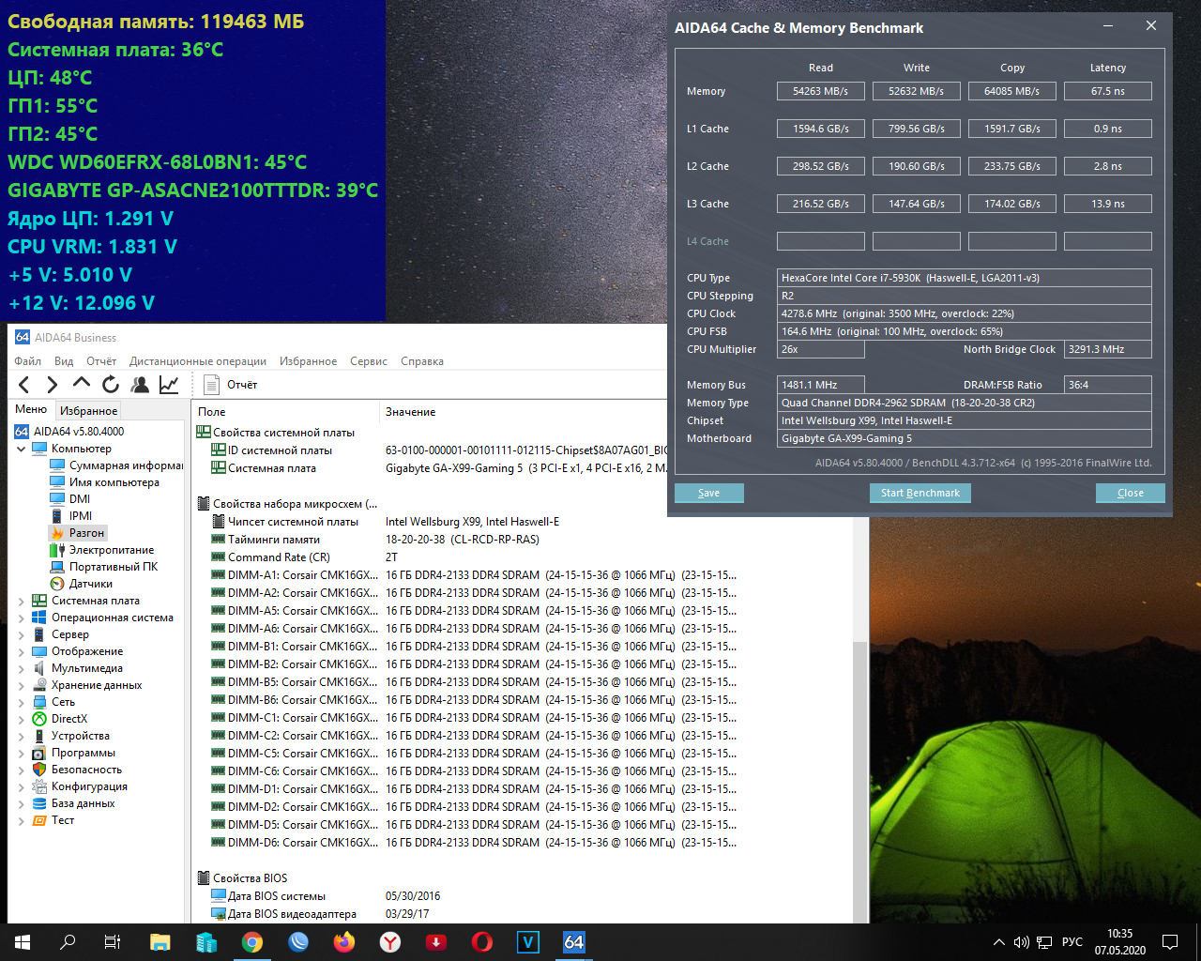The width and height of the screenshot is (1201, 961).
Task: Select Суммарная информация in the tree
Action: 126,465
